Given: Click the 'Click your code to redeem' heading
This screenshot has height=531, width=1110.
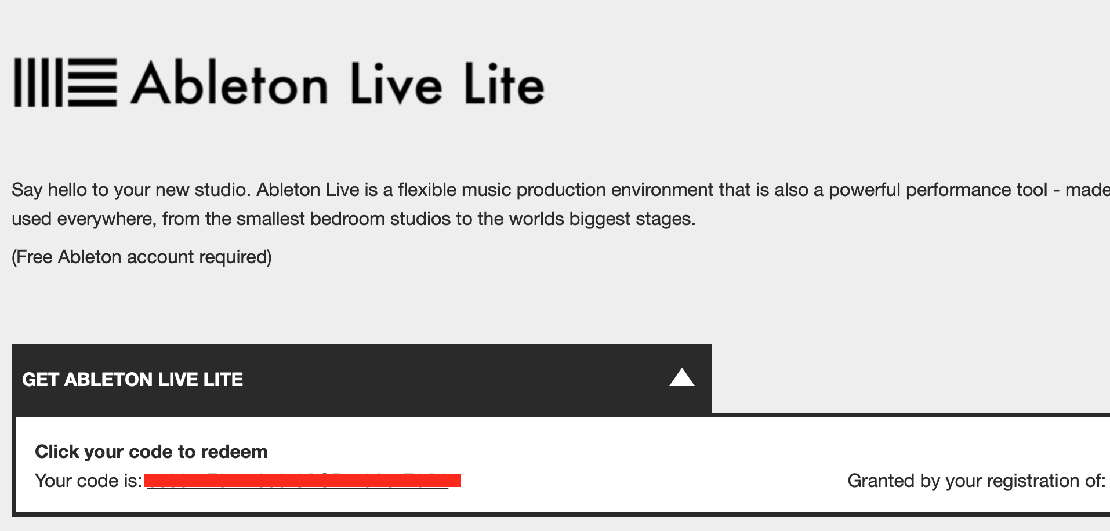Looking at the screenshot, I should pyautogui.click(x=151, y=452).
